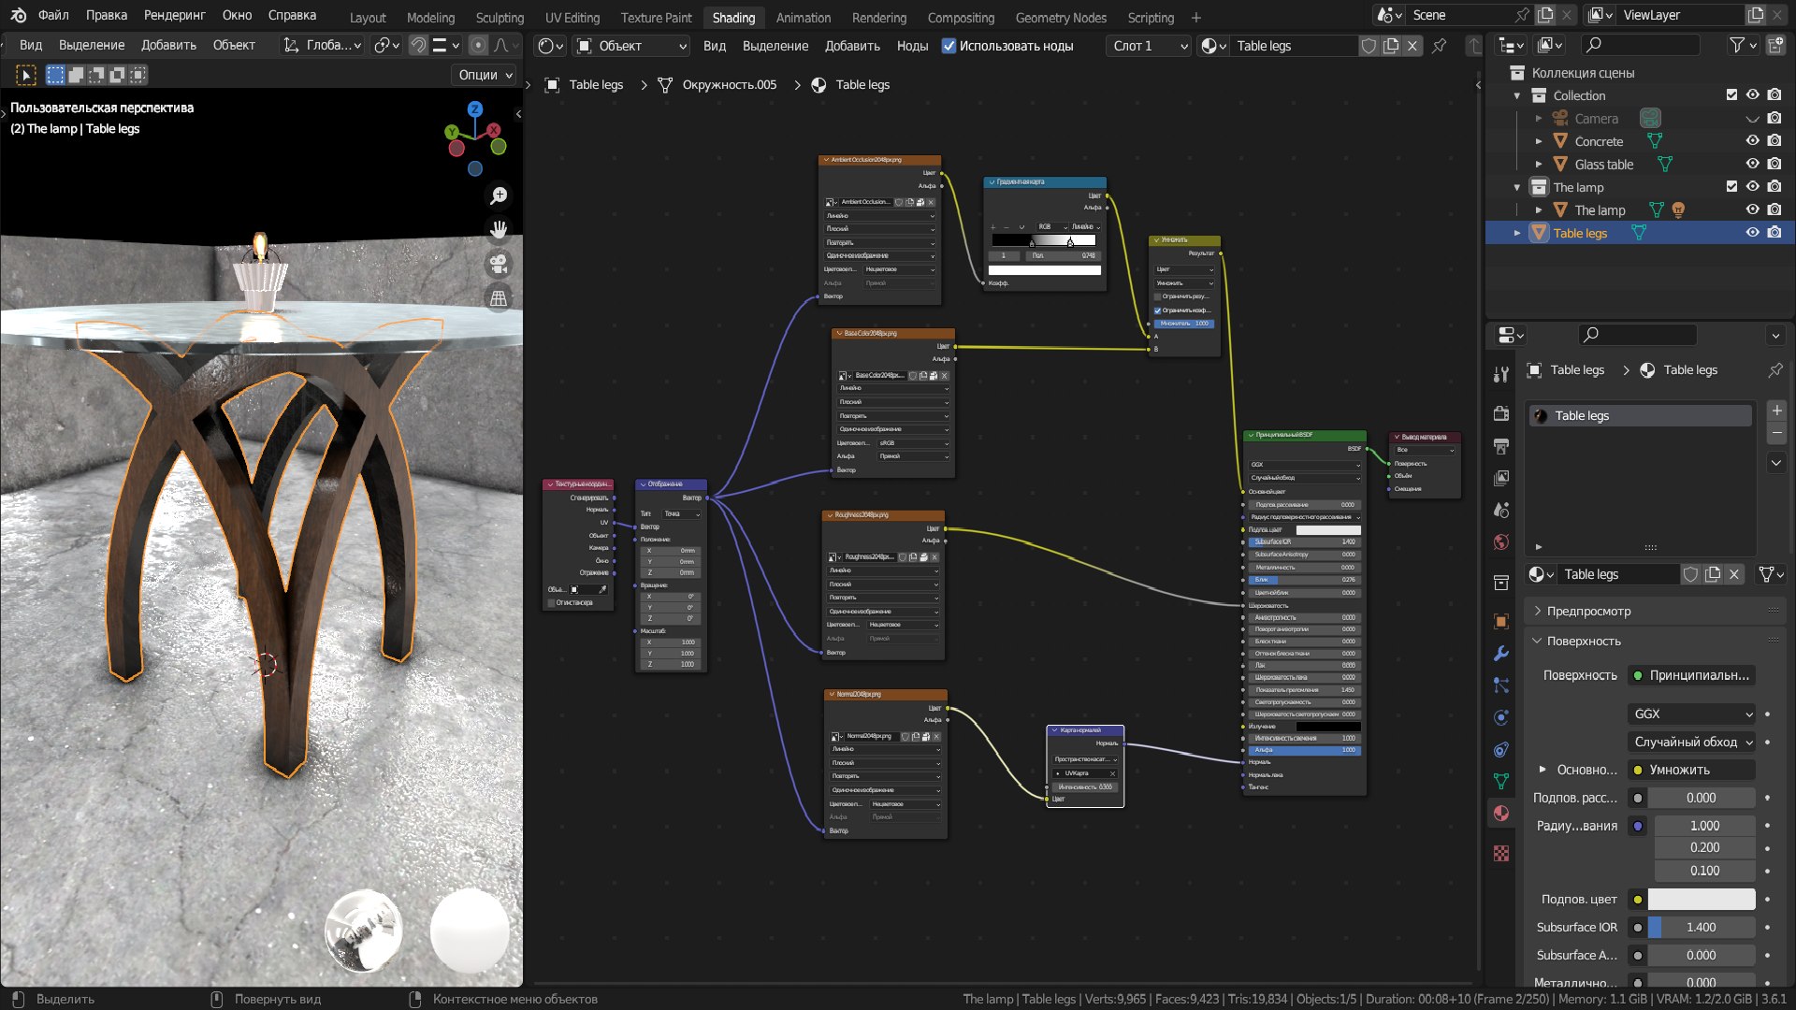Open the GGX distribution dropdown
Viewport: 1796px width, 1010px height.
[x=1692, y=714]
